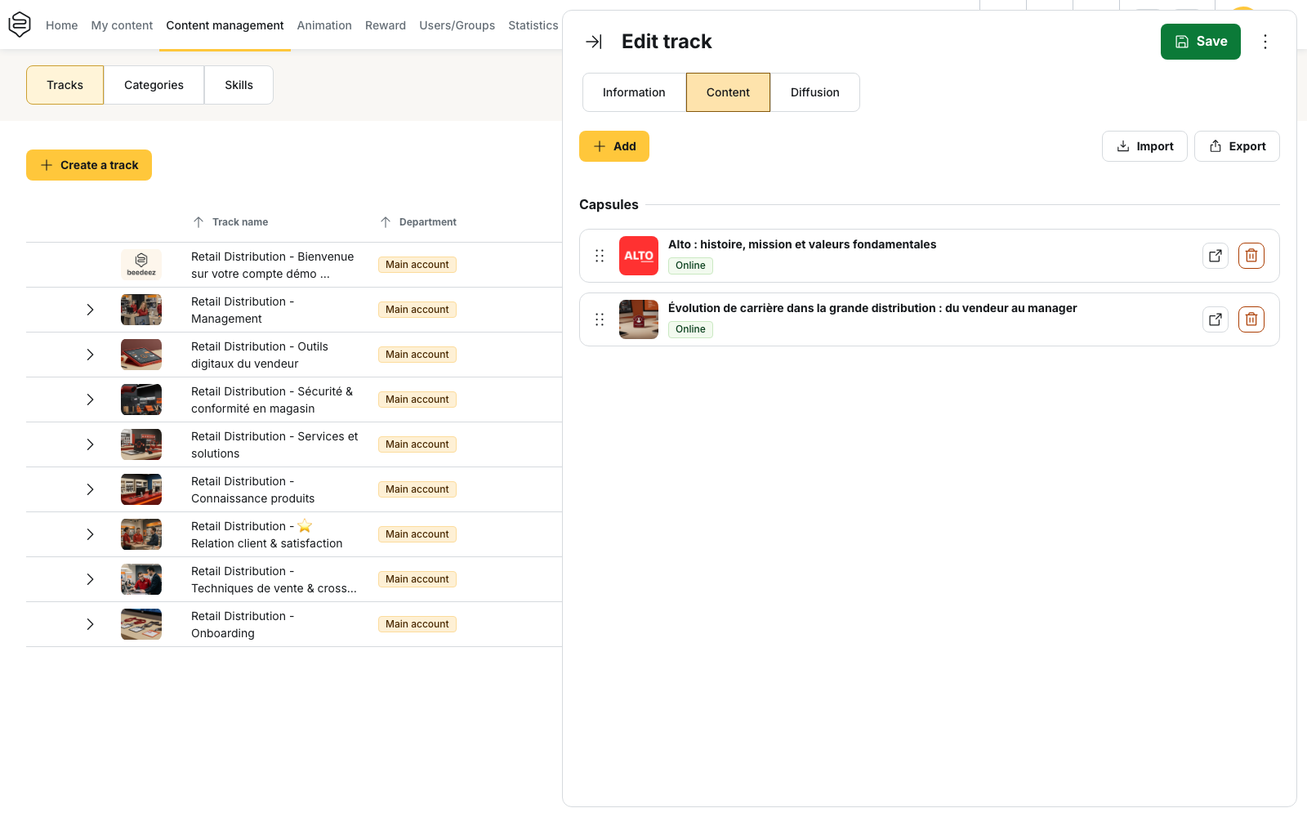Delete the Évolution de carrière capsule
Screen dimensions: 1307x817
(1251, 319)
